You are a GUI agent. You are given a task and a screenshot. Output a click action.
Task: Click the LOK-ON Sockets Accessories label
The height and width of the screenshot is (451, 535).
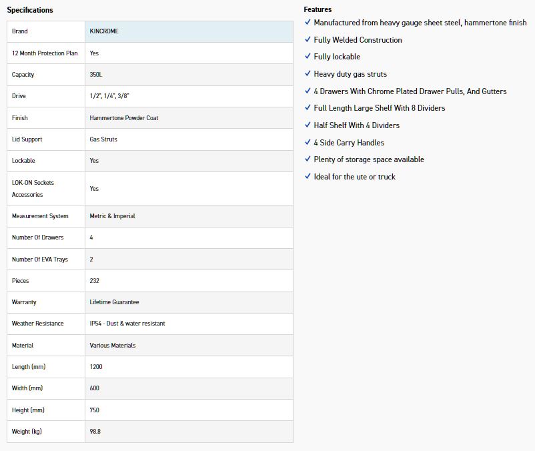click(x=33, y=189)
